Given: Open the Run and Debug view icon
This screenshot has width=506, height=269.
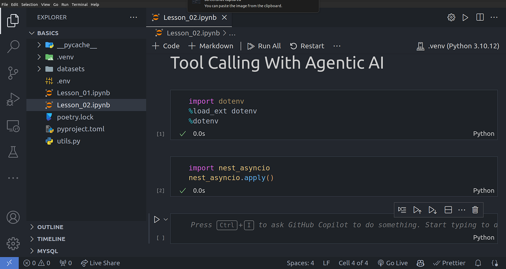Looking at the screenshot, I should (x=13, y=99).
